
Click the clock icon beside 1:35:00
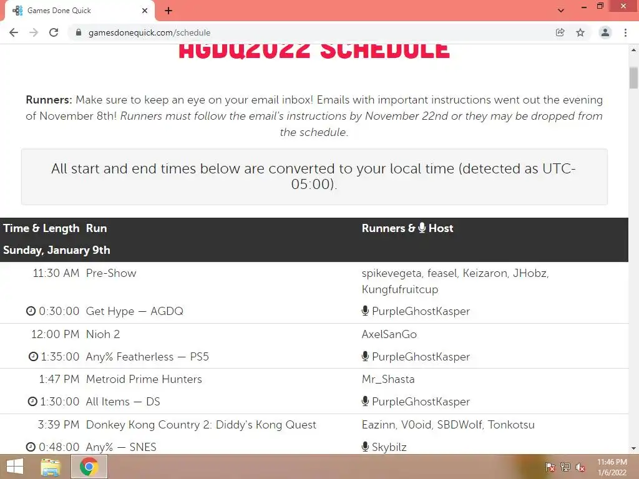click(x=33, y=357)
